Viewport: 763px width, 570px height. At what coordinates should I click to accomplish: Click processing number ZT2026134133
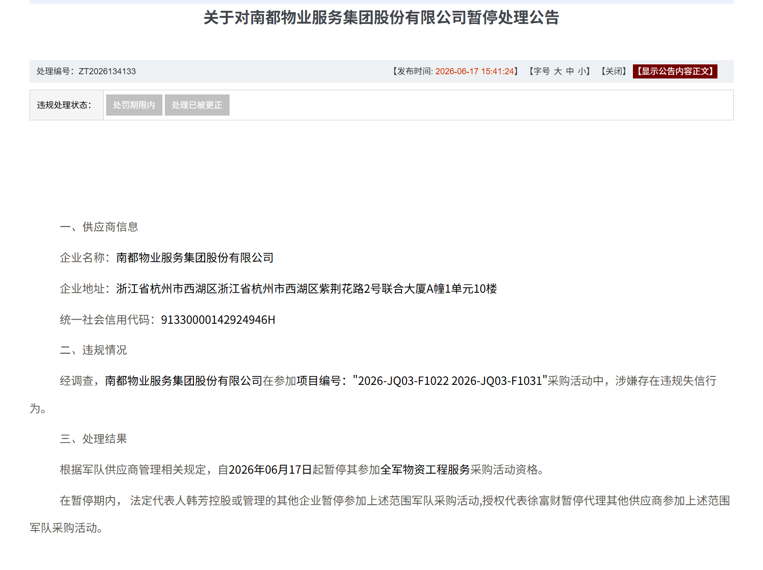click(x=107, y=71)
